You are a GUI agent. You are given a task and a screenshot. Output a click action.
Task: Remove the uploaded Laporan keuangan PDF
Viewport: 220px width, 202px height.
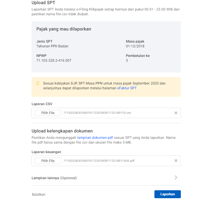tap(176, 161)
